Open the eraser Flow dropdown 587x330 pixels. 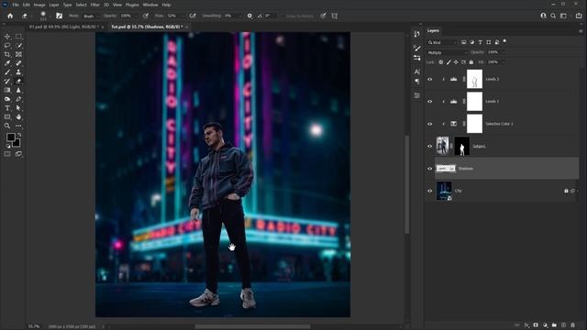pyautogui.click(x=183, y=16)
